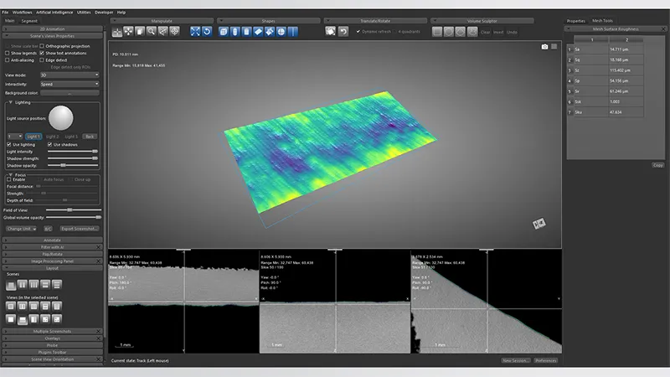Select the freehand Volume Sculptor tool
Image resolution: width=670 pixels, height=377 pixels.
[x=472, y=32]
